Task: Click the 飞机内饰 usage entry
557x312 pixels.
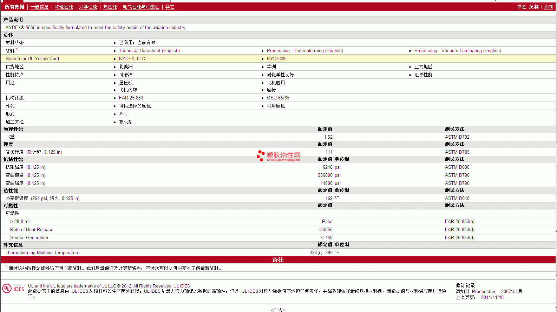Action: [128, 90]
